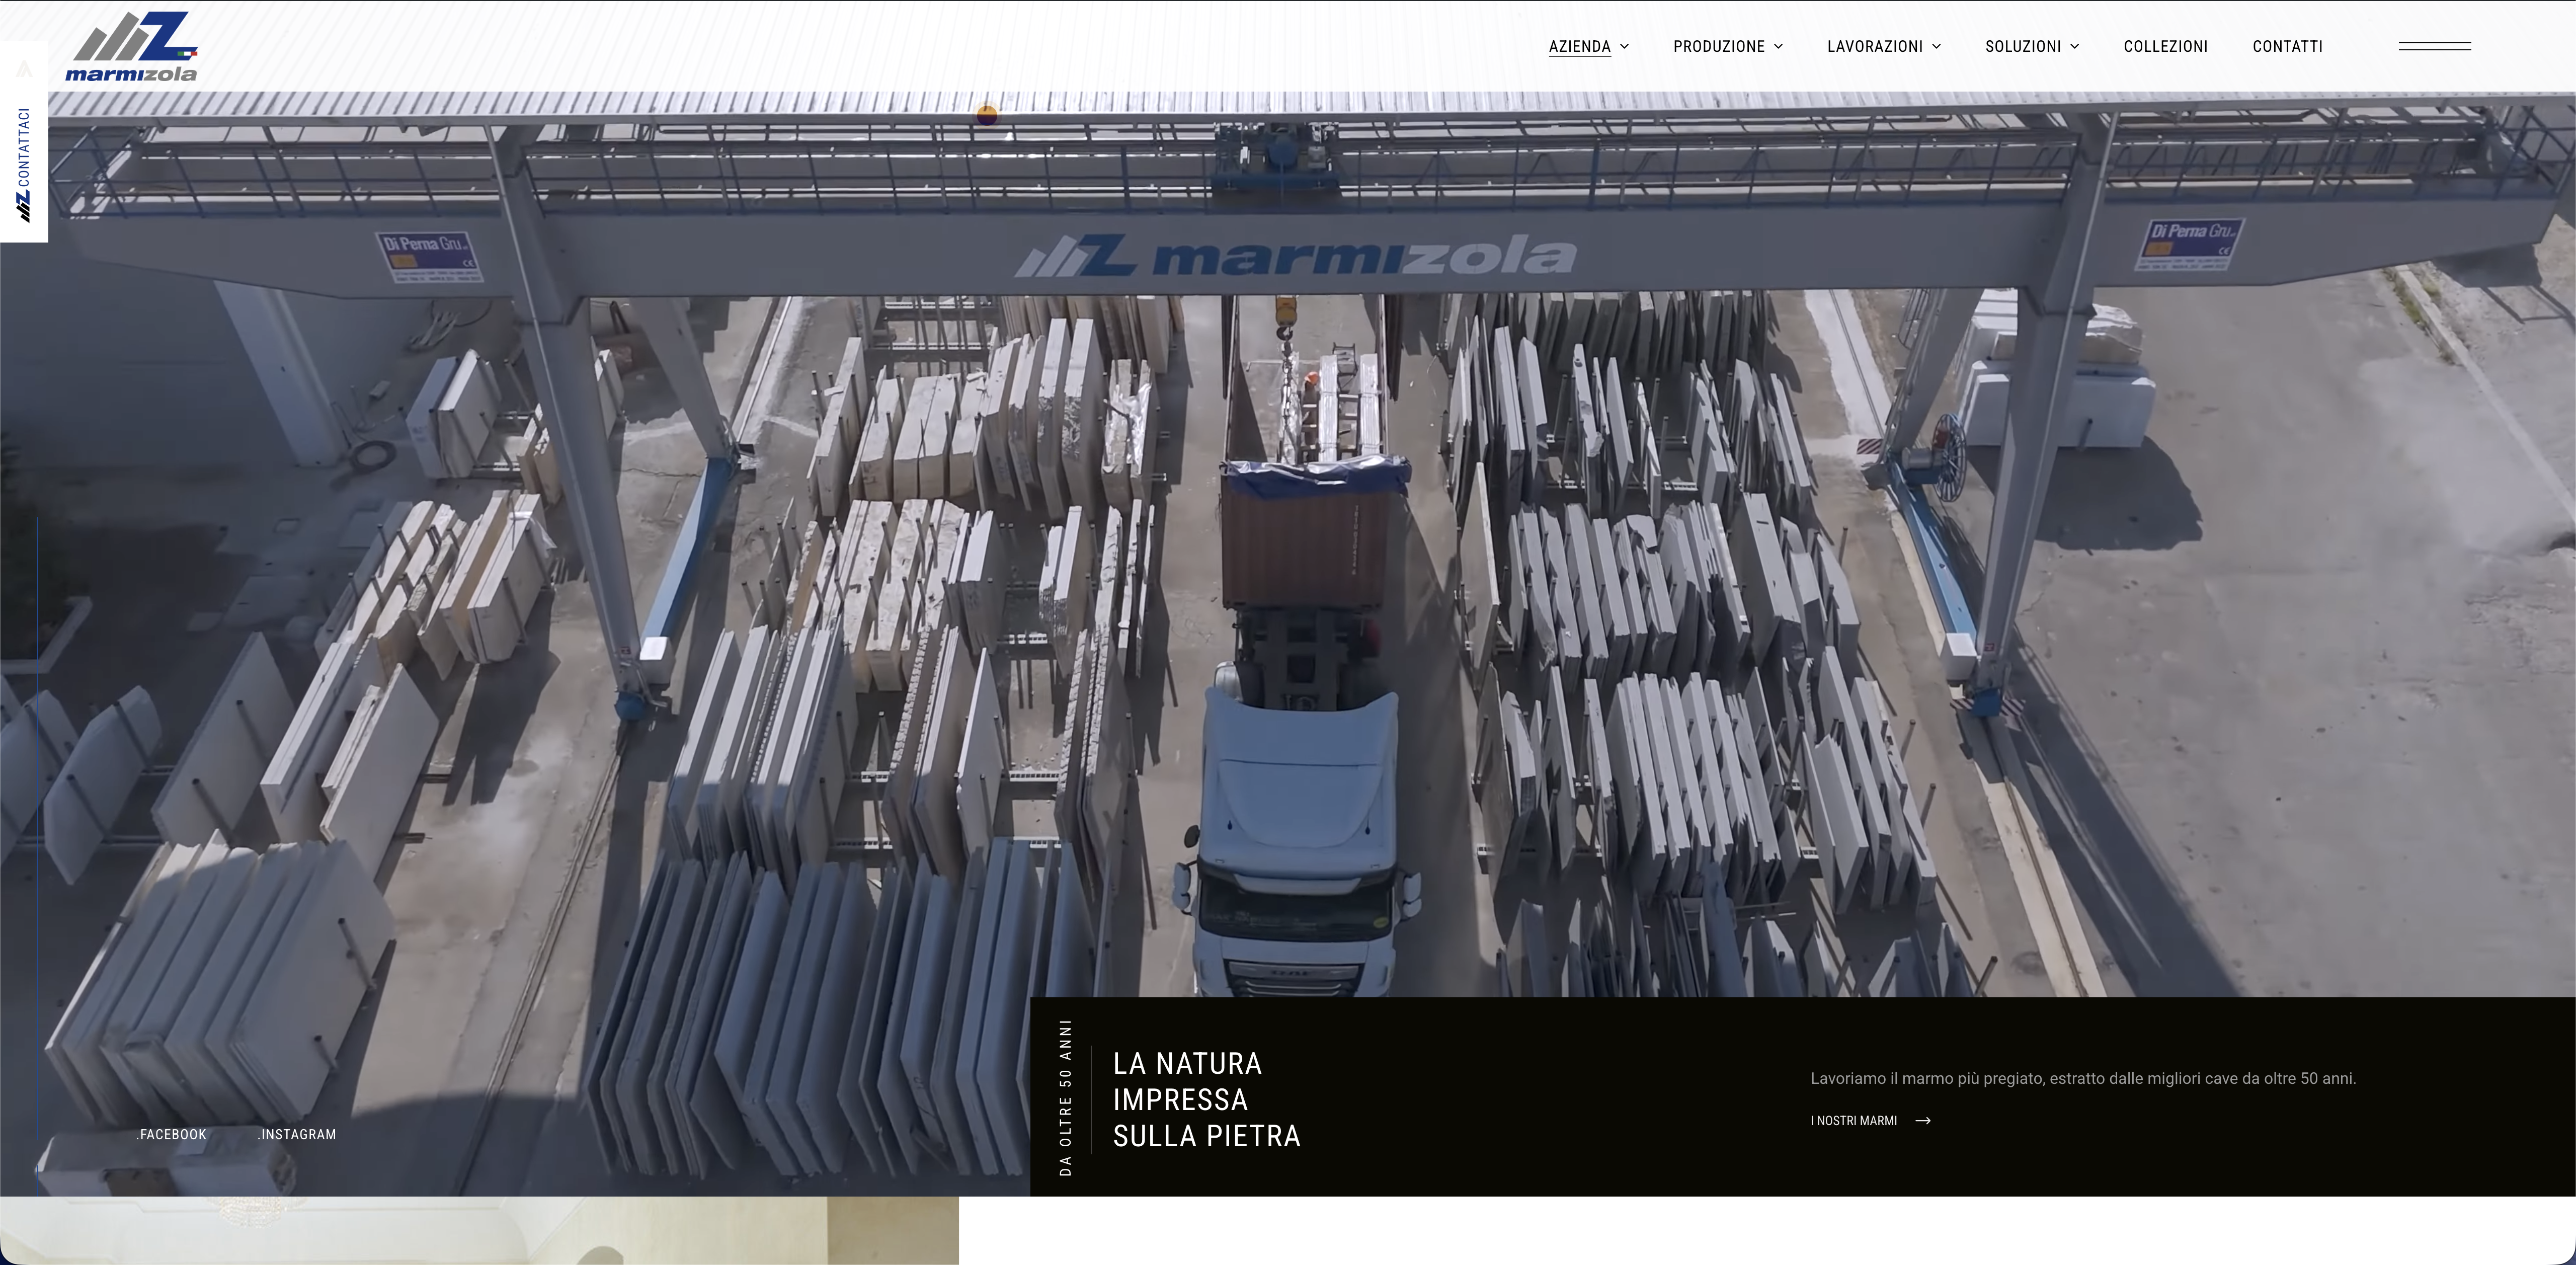Image resolution: width=2576 pixels, height=1265 pixels.
Task: Expand the Produzione dropdown chevron
Action: (1779, 46)
